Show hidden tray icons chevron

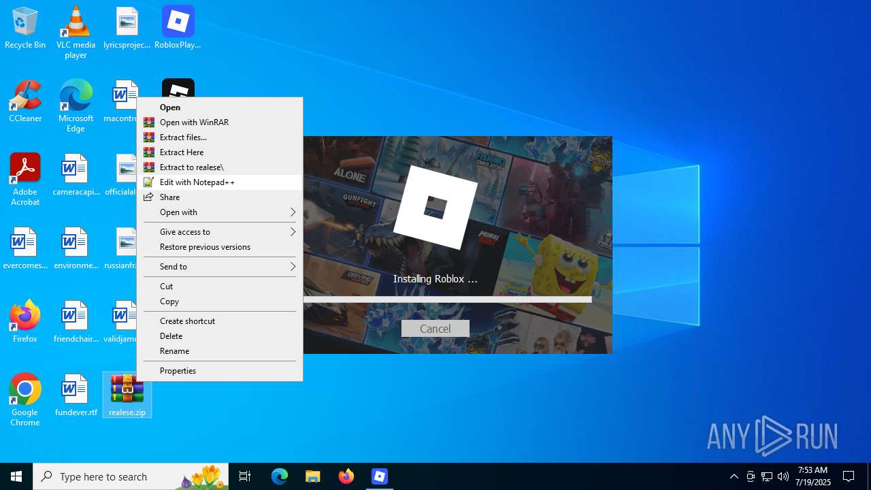coord(734,476)
